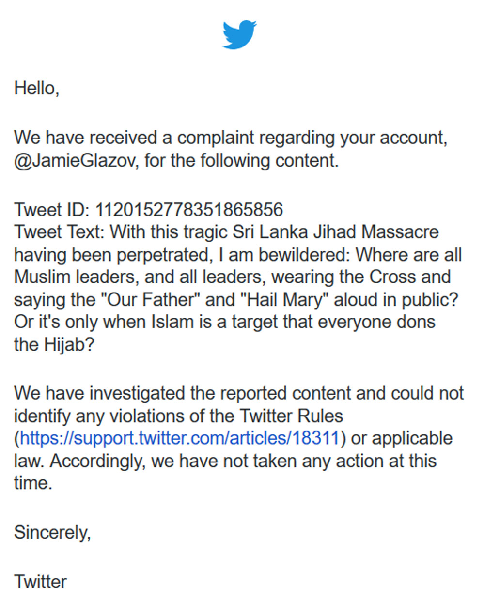This screenshot has height=601, width=484.
Task: Open the support.twitter.com/articles/18311 link
Action: click(179, 438)
